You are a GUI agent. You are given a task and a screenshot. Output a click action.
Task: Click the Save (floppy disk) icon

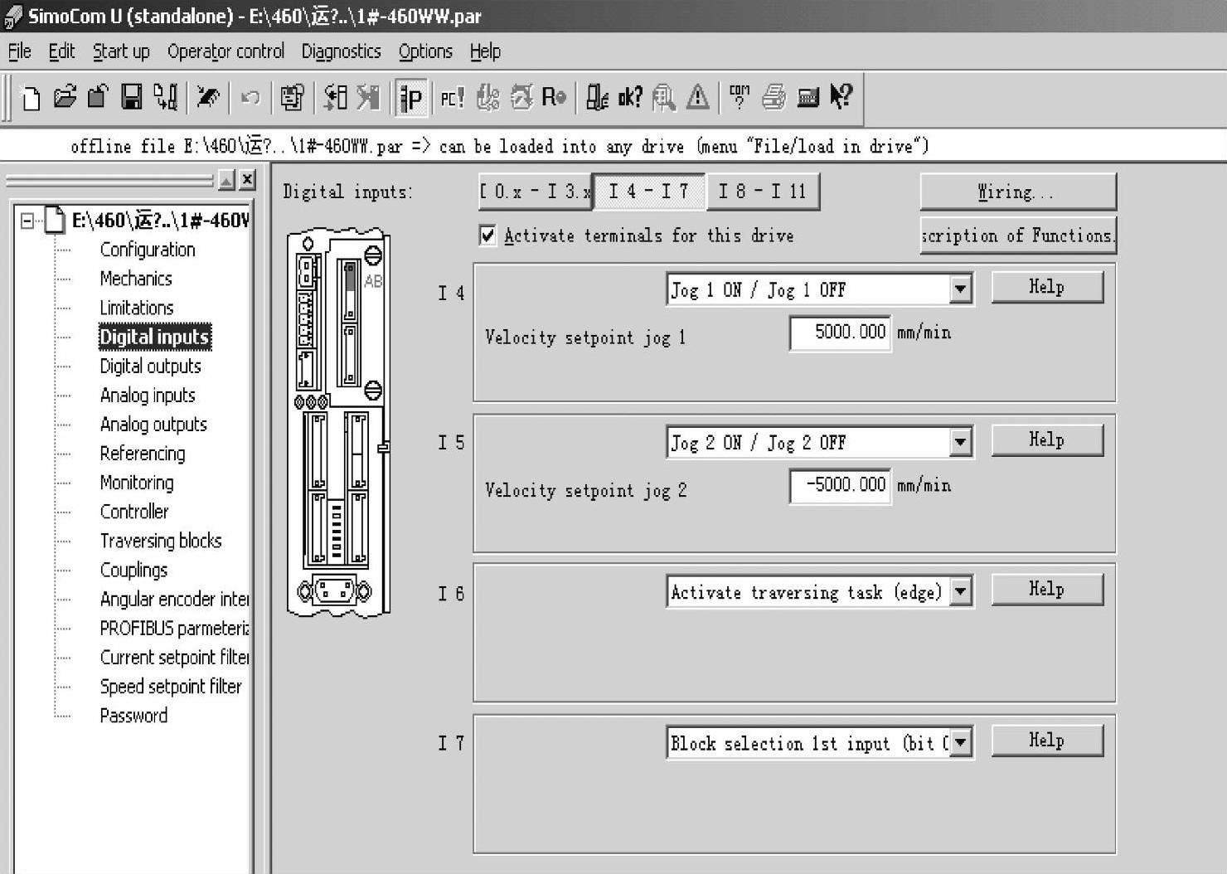tap(131, 98)
